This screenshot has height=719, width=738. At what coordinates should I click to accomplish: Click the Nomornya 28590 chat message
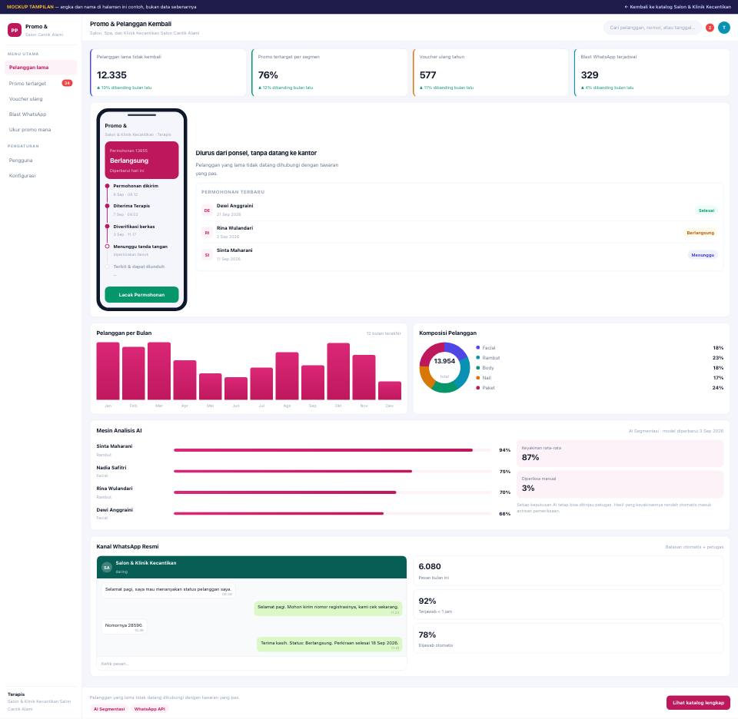click(x=125, y=626)
